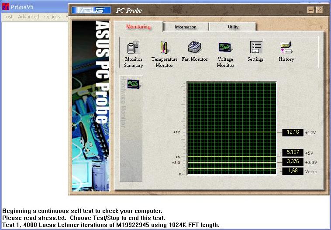Click the +5V label right of the graph
The image size is (331, 230).
point(309,153)
